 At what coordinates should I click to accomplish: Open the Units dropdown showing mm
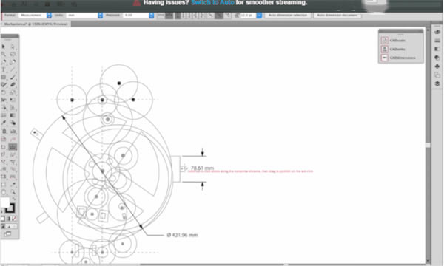84,16
